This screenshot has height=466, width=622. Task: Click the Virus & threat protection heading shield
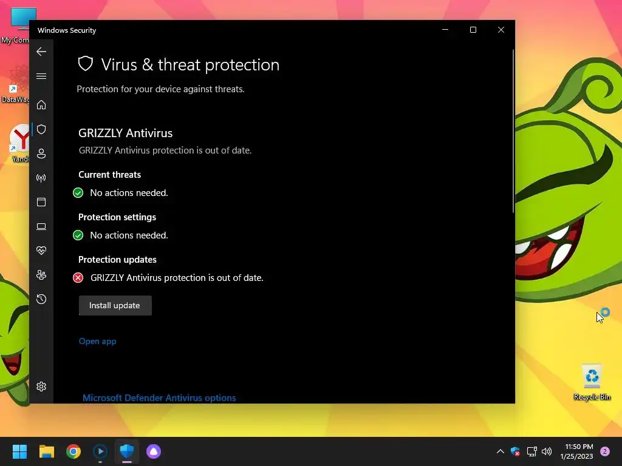point(85,64)
